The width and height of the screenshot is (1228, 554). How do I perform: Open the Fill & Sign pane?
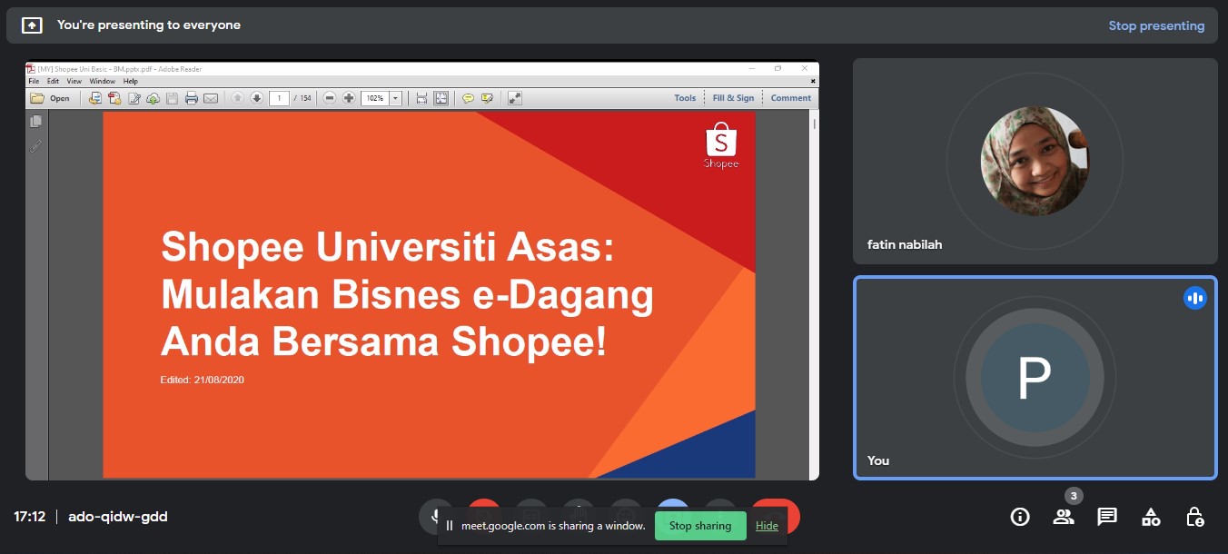[733, 98]
